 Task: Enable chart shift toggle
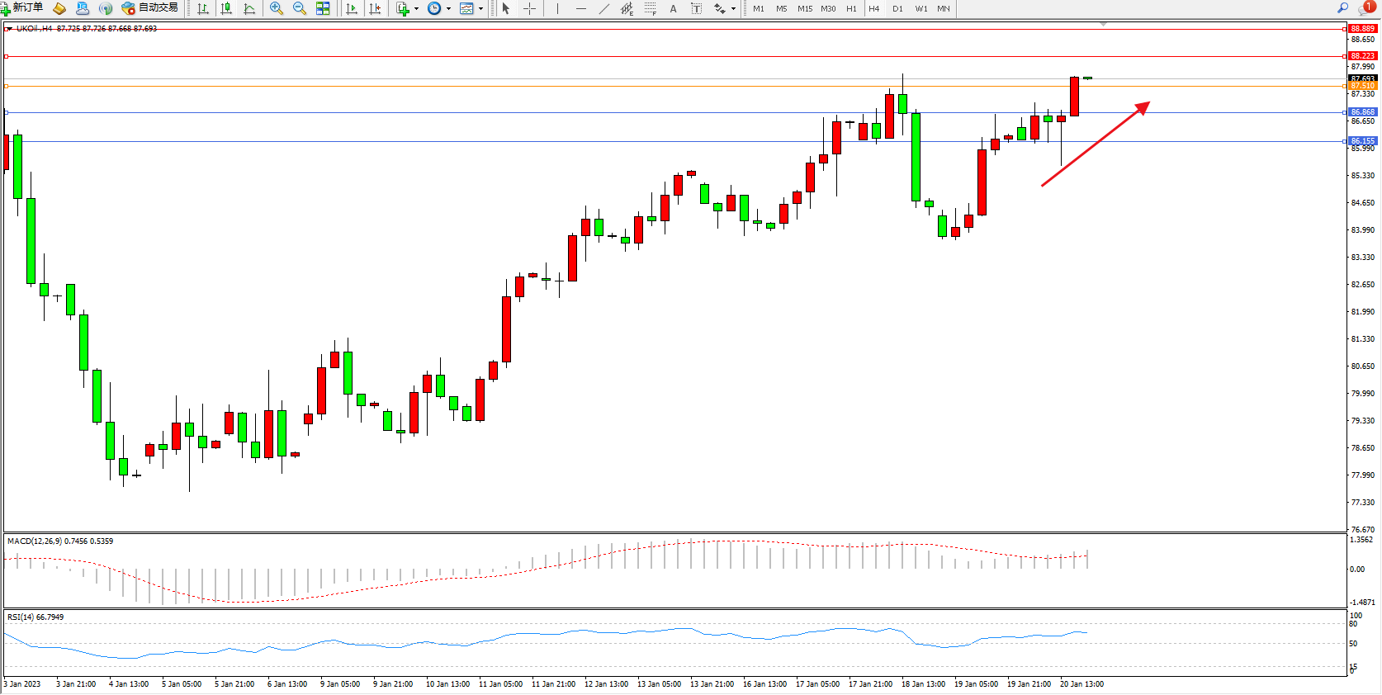pos(375,8)
